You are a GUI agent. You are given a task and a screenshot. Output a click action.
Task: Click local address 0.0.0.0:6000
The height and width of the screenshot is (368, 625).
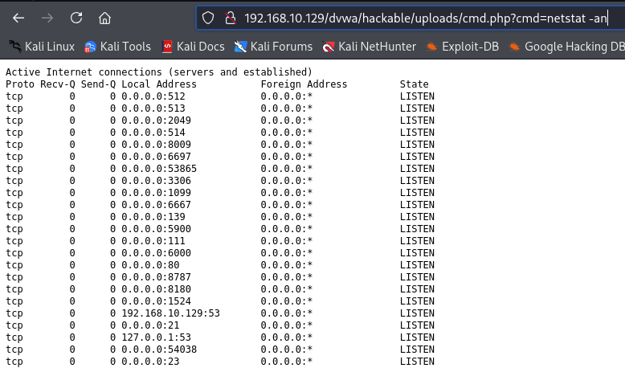click(156, 253)
